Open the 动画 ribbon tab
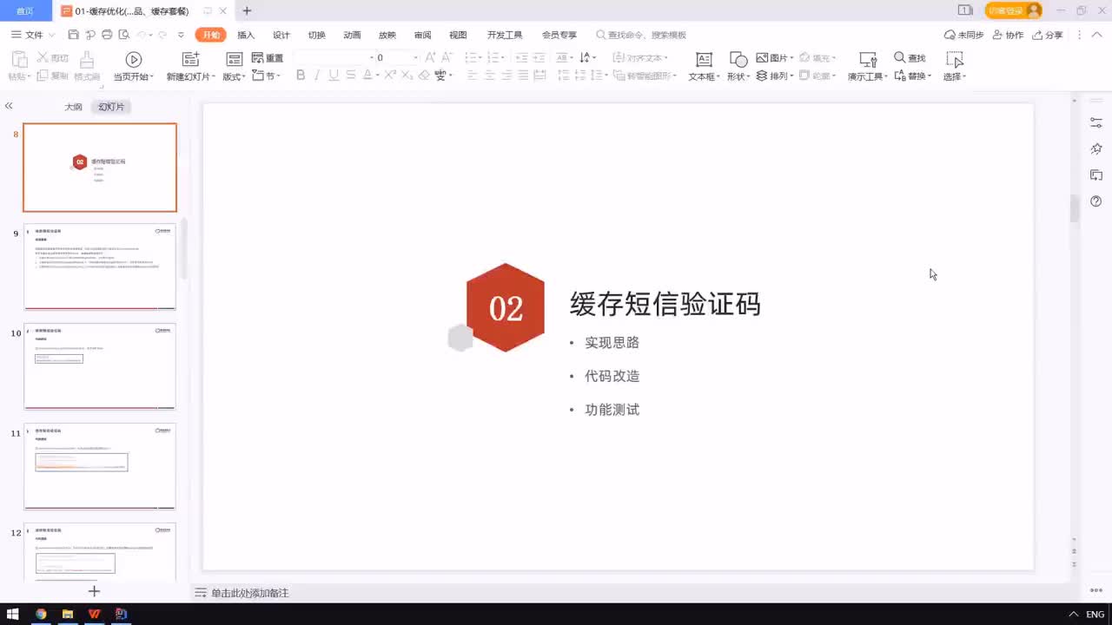This screenshot has height=625, width=1112. (x=352, y=35)
